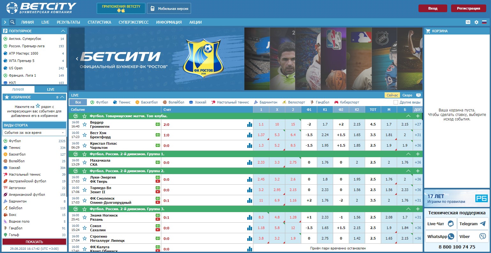Collapse the Популярное panel

coord(63,31)
